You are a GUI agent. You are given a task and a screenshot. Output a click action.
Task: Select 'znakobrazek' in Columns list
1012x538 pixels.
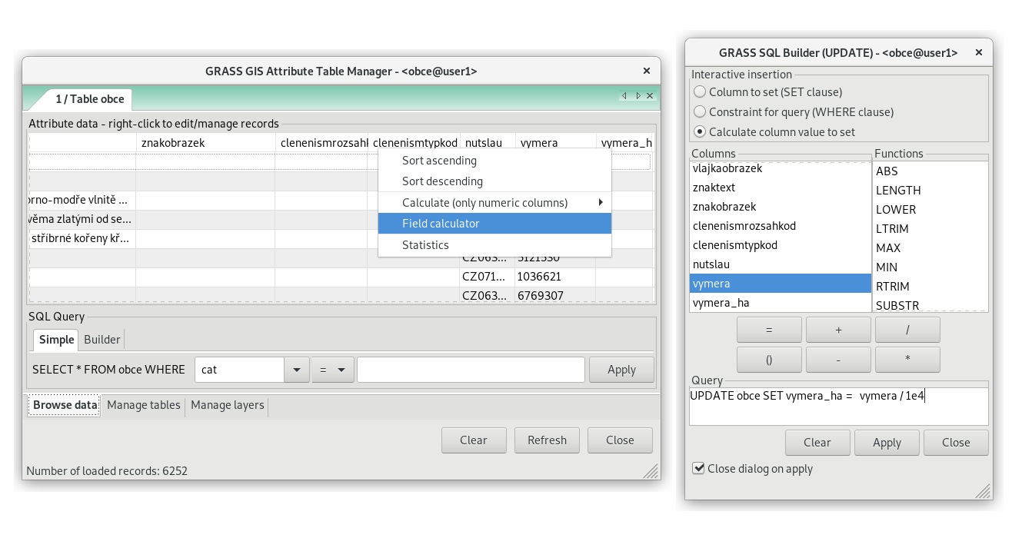pyautogui.click(x=781, y=207)
